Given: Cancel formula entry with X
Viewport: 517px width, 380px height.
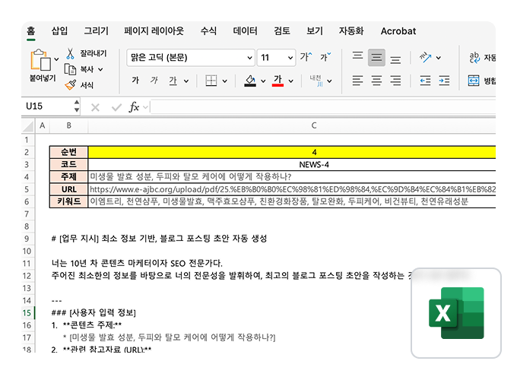Looking at the screenshot, I should 95,107.
